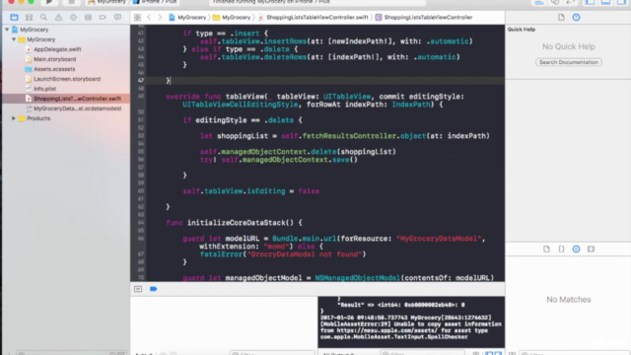Go back in editor history
631x355 pixels.
(149, 18)
